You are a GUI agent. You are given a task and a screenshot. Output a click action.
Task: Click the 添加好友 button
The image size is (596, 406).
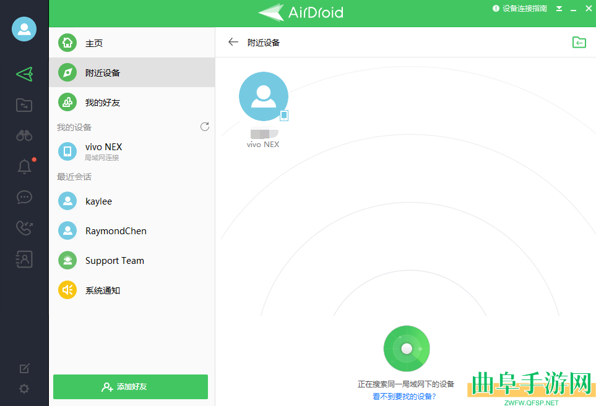pos(131,387)
